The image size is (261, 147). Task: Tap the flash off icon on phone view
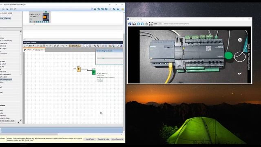[x=240, y=73]
